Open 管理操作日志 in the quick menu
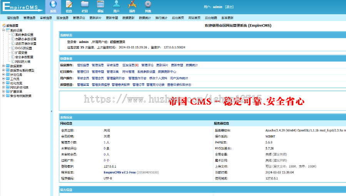The image size is (346, 196). click(x=138, y=78)
